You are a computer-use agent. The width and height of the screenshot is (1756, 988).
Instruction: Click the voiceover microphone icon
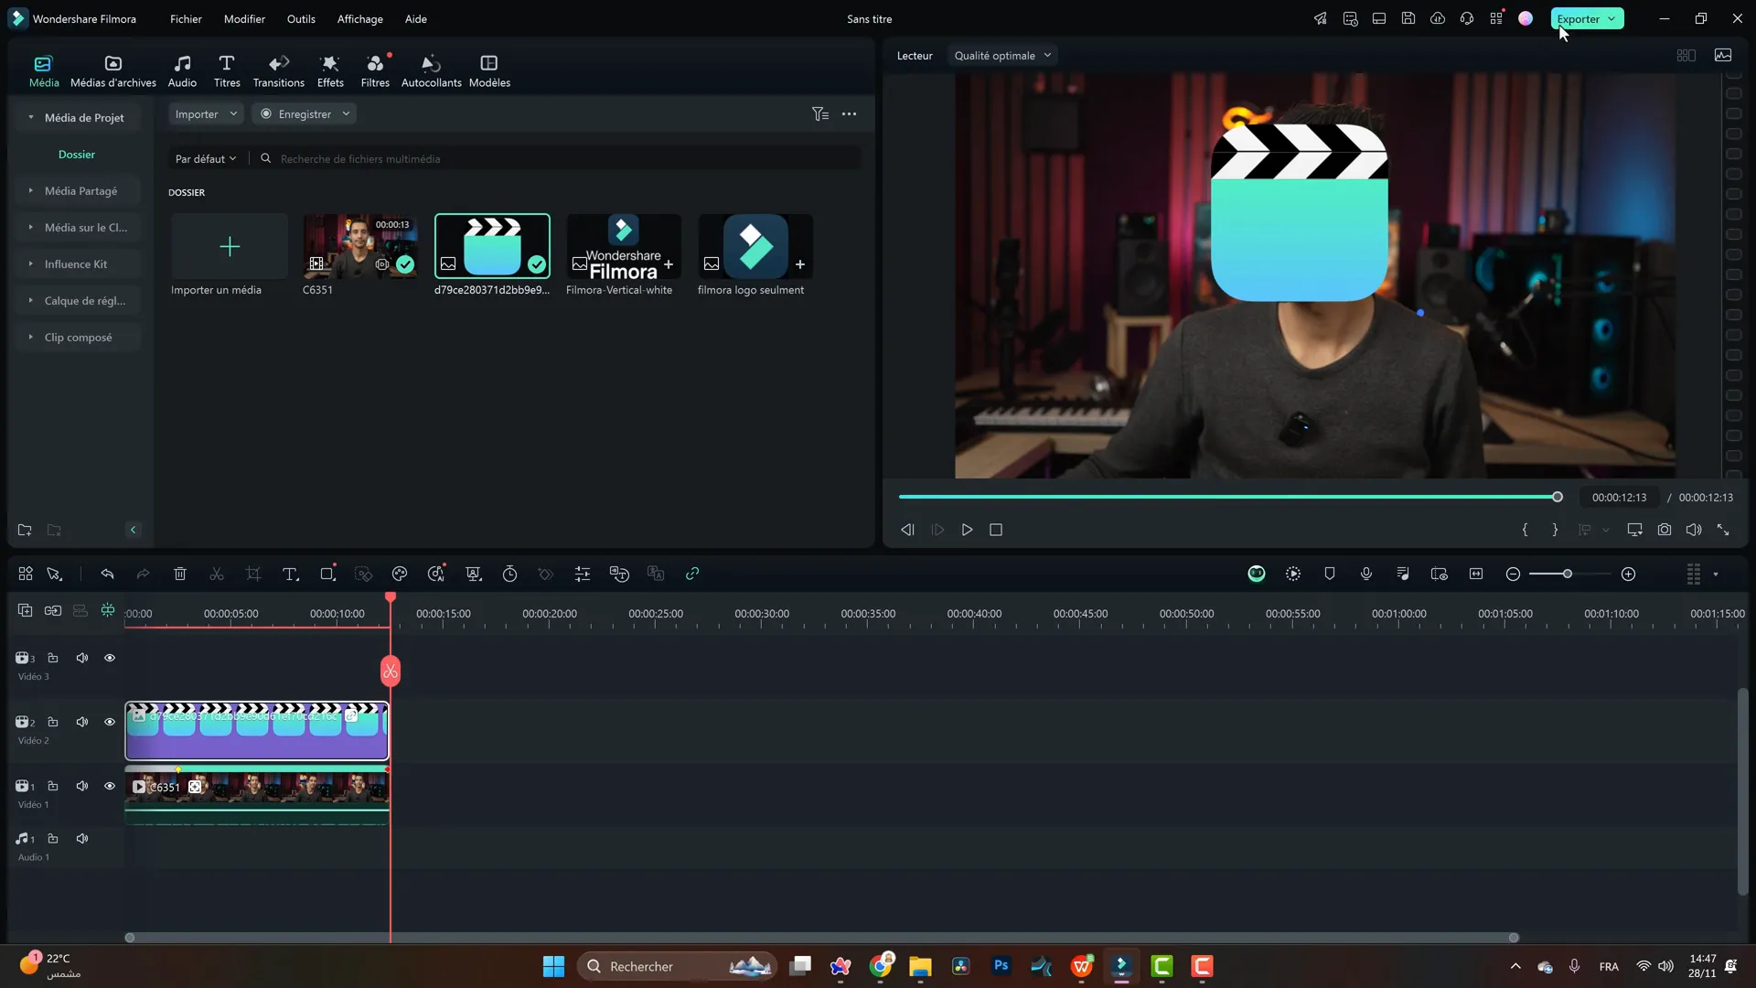[1366, 574]
